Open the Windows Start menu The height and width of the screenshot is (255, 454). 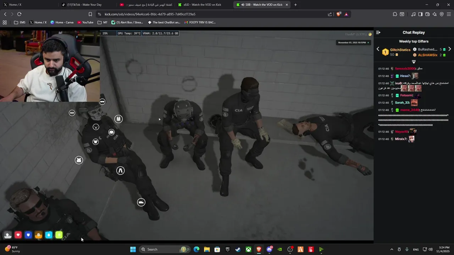[x=133, y=249]
